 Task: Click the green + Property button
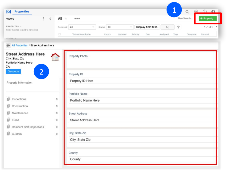[x=208, y=18]
